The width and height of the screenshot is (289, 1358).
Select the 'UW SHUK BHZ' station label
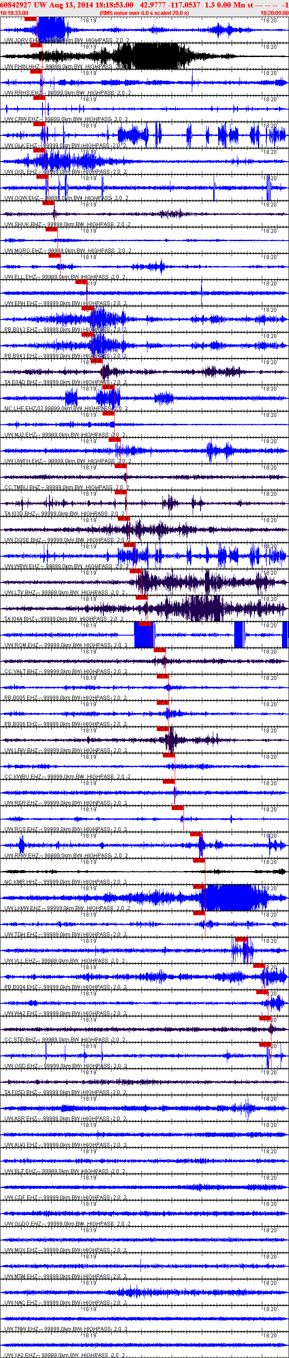click(x=23, y=225)
